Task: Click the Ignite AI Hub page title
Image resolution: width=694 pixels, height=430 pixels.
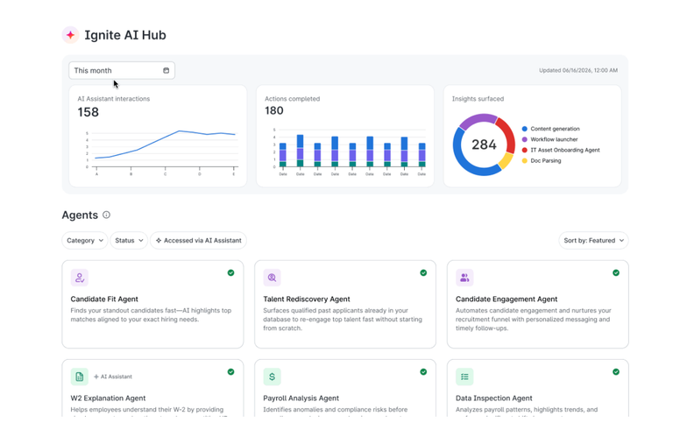Action: [125, 35]
